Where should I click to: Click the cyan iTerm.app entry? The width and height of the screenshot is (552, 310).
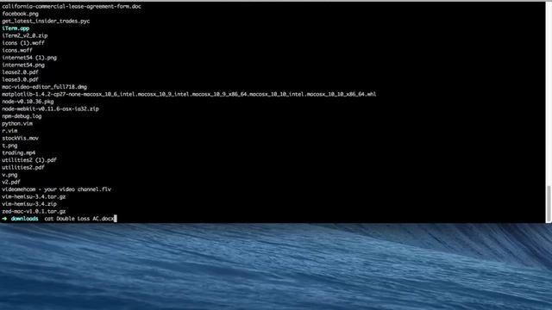click(x=16, y=28)
